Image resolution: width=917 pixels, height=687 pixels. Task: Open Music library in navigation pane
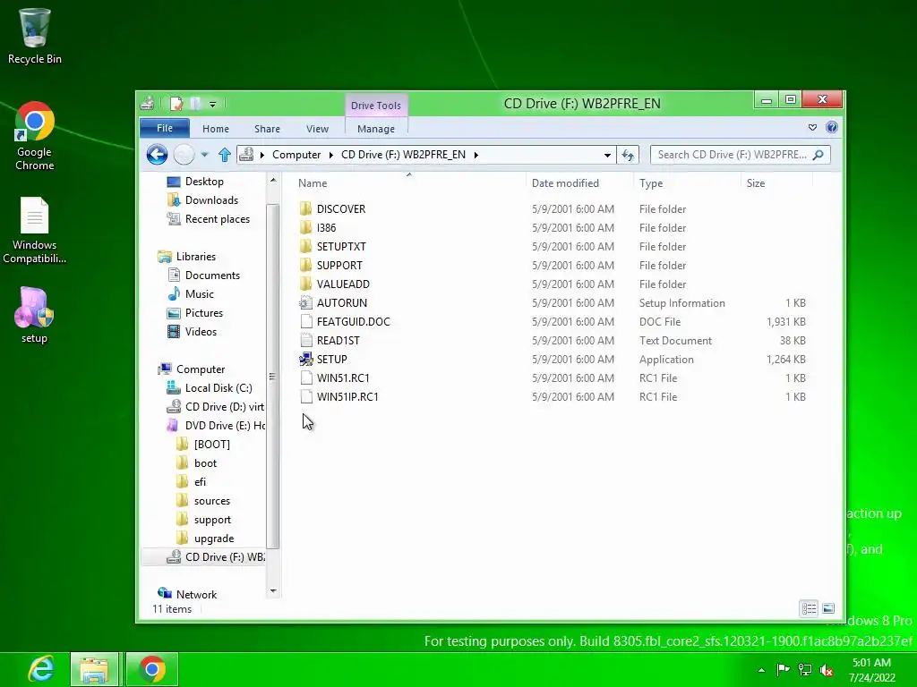tap(199, 293)
